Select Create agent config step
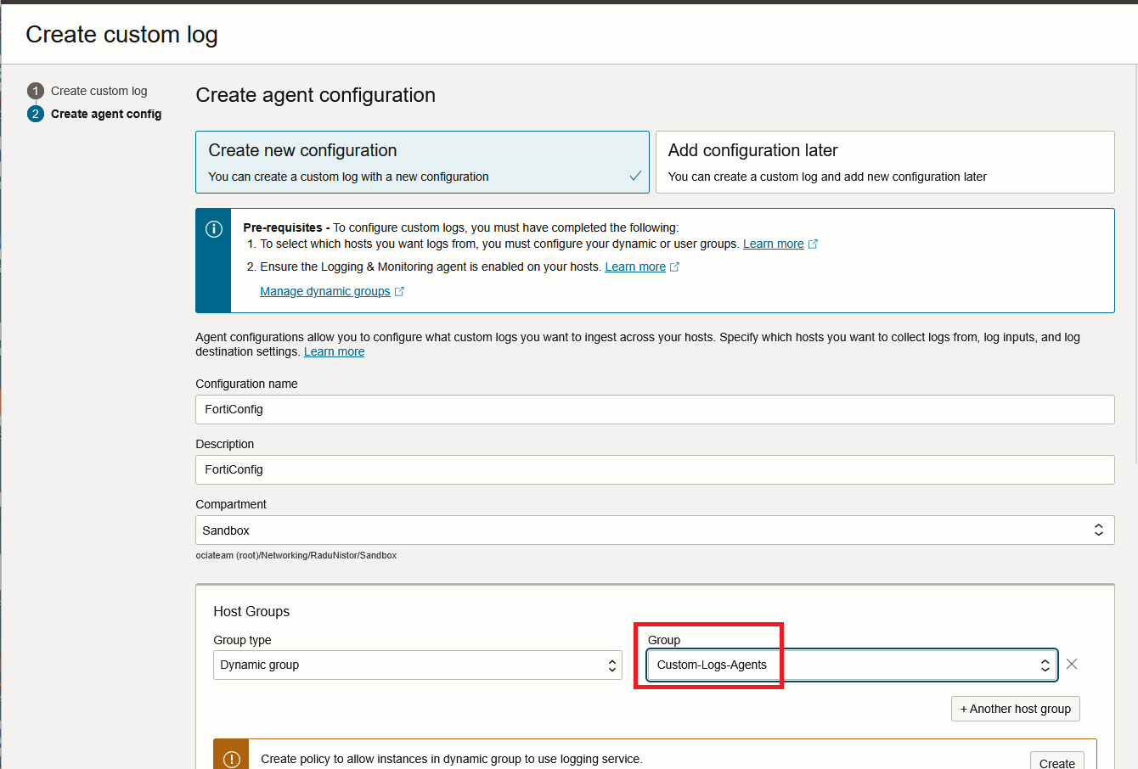Viewport: 1138px width, 769px height. point(106,114)
